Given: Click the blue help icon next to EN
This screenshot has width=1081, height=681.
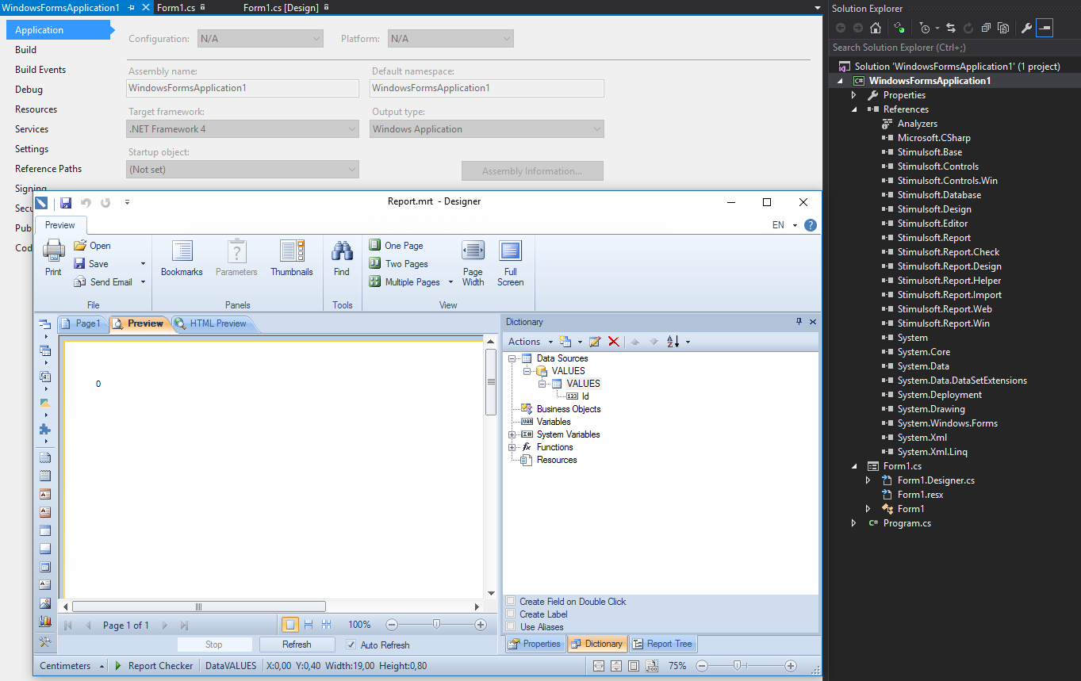Looking at the screenshot, I should [811, 225].
